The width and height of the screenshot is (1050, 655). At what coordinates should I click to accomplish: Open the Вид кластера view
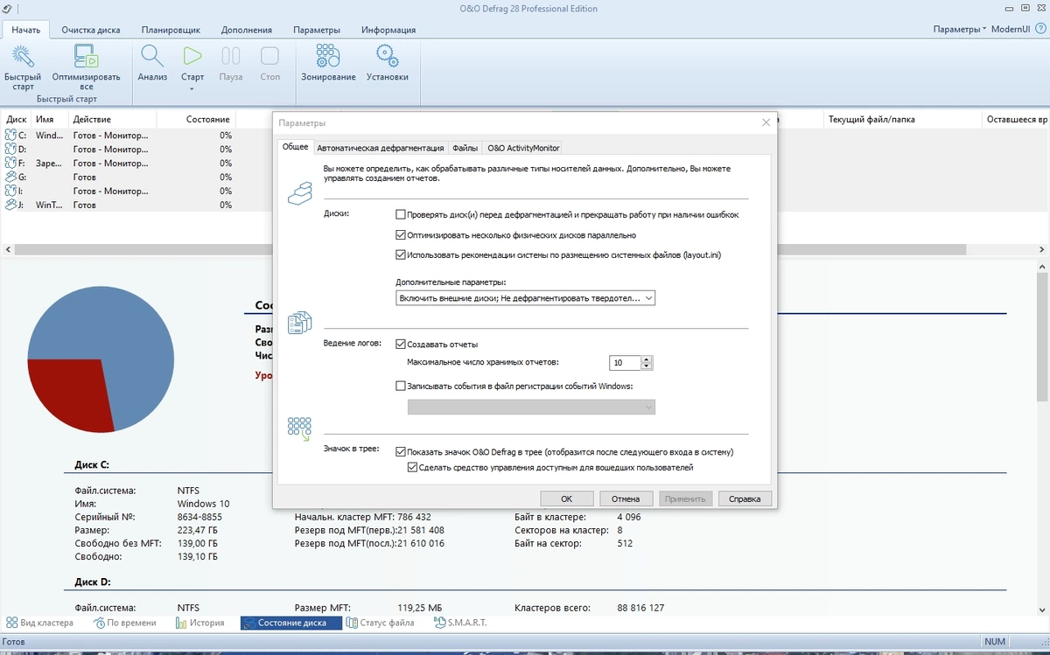point(39,623)
